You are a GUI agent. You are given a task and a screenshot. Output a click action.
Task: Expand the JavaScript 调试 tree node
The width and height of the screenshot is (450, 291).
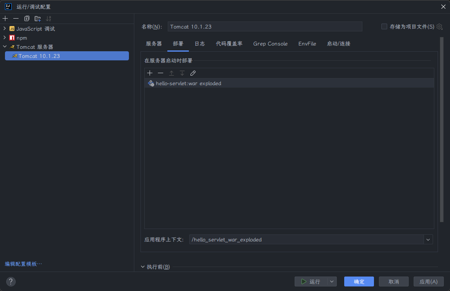(5, 29)
